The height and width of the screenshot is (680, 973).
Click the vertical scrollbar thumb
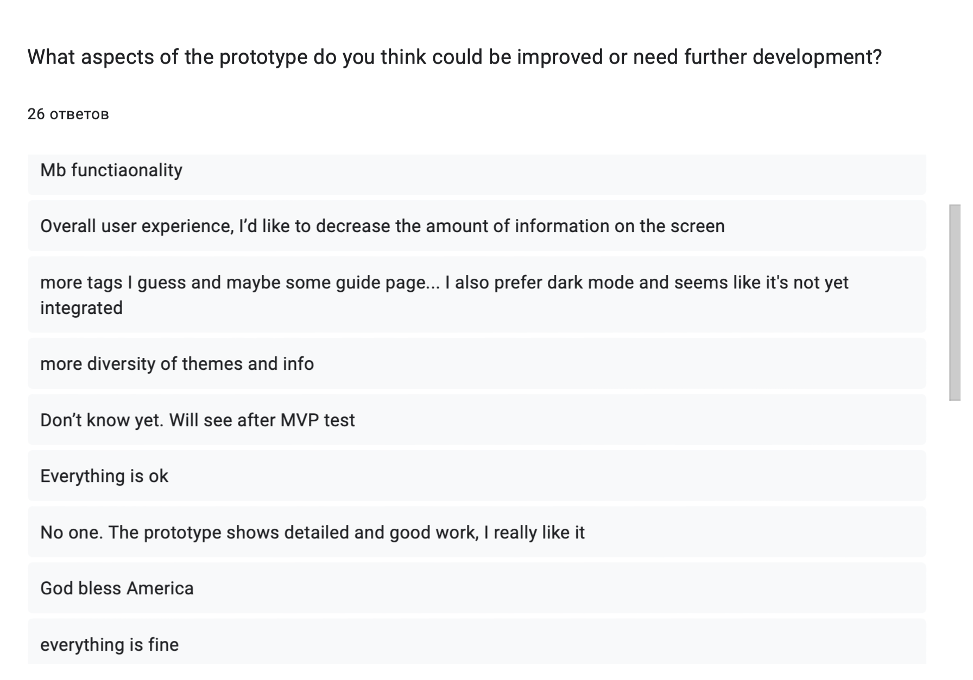tap(955, 302)
